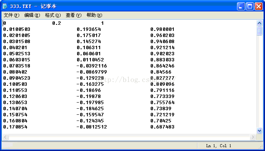Image resolution: width=265 pixels, height=151 pixels.
Task: Click the value 0.175017
Action: [89, 35]
